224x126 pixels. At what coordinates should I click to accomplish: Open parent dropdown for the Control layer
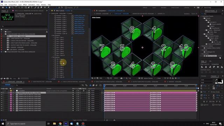click(x=96, y=91)
